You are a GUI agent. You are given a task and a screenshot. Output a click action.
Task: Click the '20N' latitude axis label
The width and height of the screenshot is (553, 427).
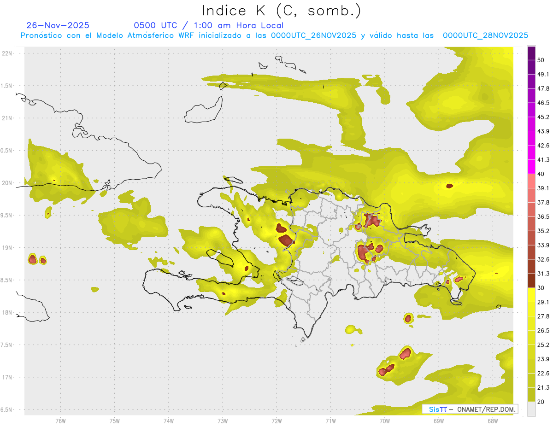[8, 183]
